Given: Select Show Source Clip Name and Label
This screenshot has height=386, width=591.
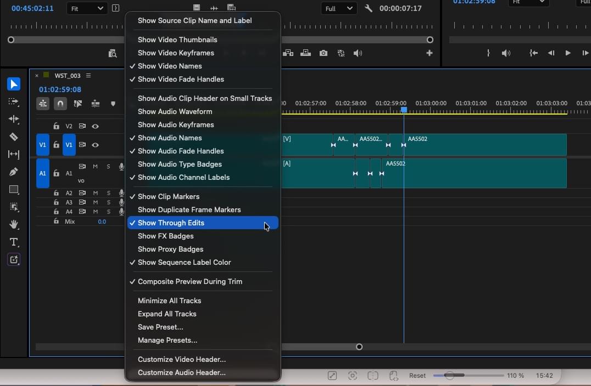Looking at the screenshot, I should tap(203, 20).
